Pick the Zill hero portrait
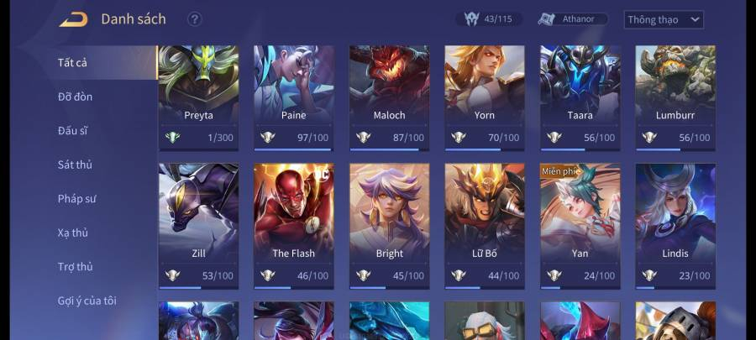The width and height of the screenshot is (756, 340). (198, 227)
